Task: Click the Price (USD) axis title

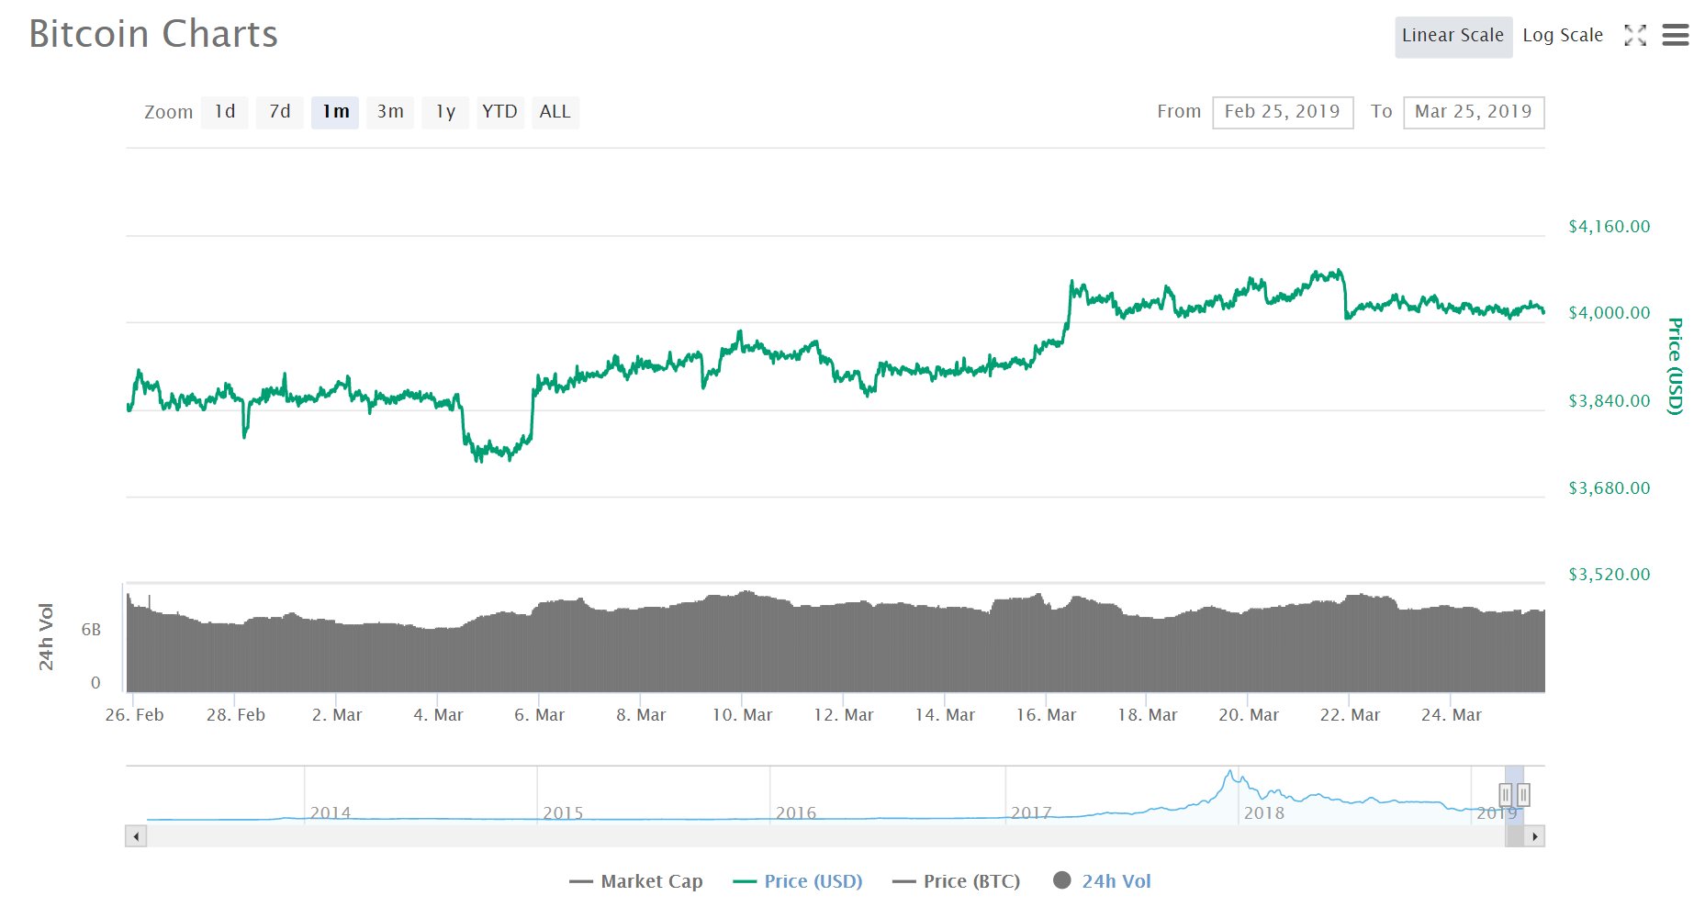Action: [x=1676, y=366]
